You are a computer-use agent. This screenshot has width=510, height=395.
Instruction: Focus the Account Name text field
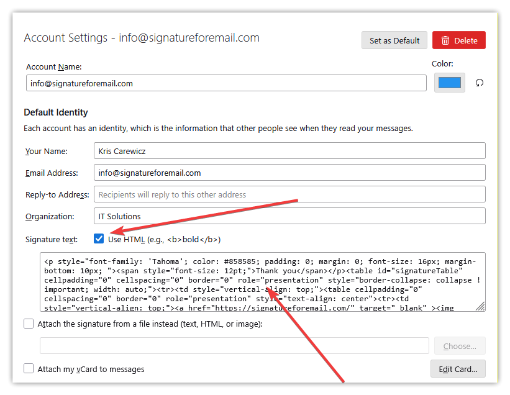(226, 83)
